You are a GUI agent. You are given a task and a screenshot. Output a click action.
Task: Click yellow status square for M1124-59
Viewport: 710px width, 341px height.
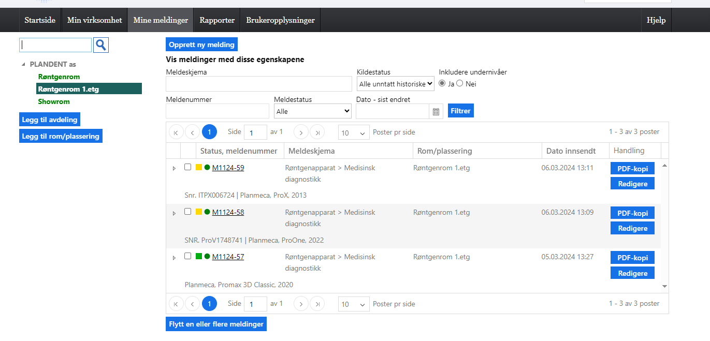[x=199, y=167]
